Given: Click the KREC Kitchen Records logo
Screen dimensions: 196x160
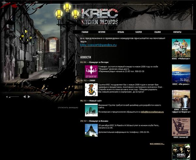Looking at the screenshot, I should (100, 17).
